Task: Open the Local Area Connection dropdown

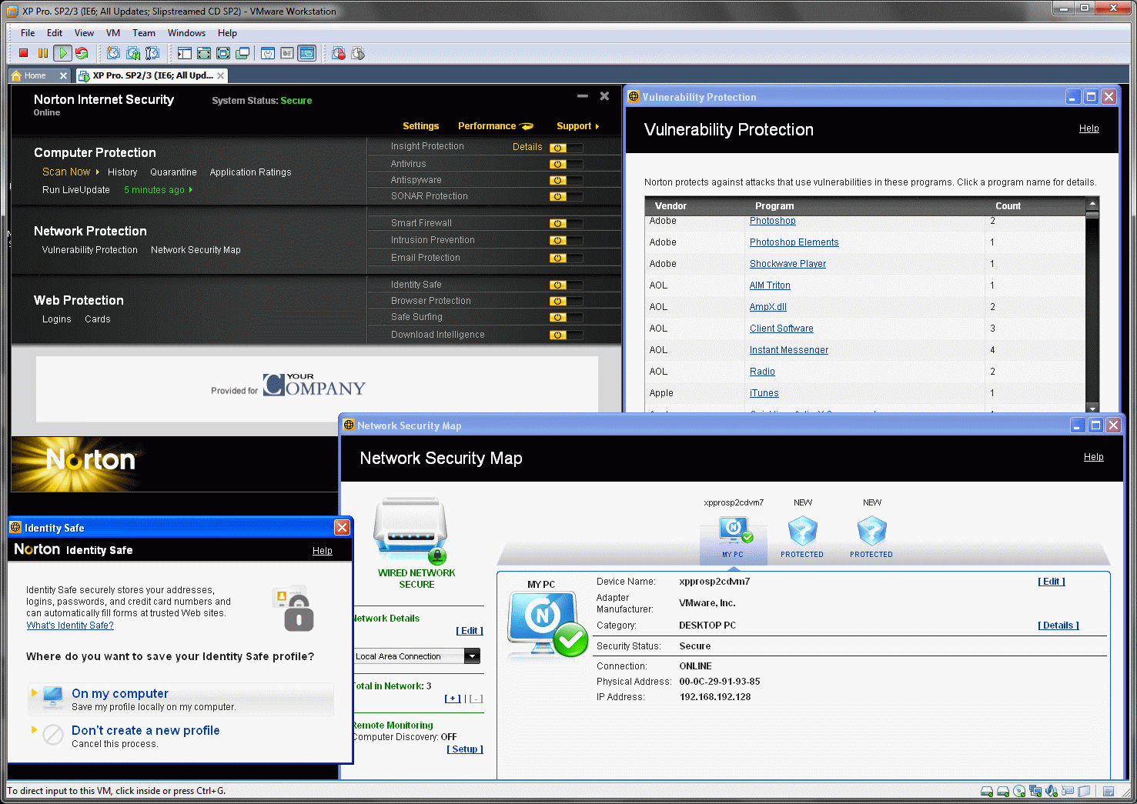Action: pos(472,656)
